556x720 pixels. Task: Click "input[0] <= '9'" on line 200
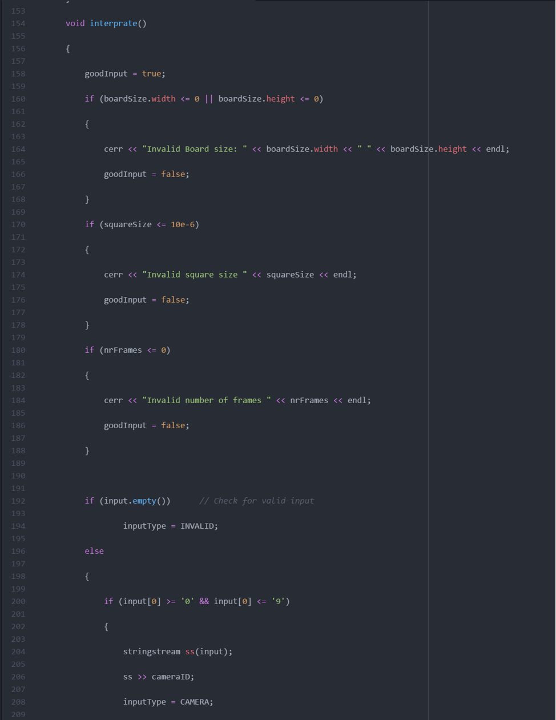pyautogui.click(x=249, y=601)
